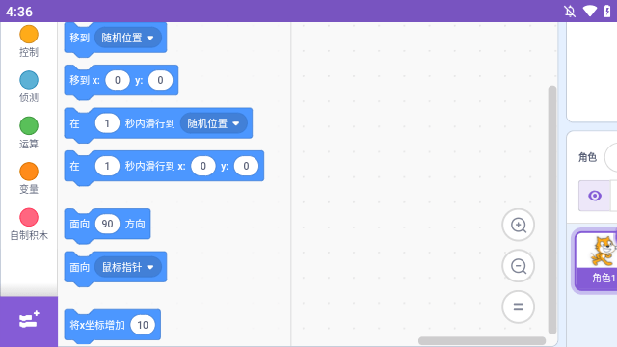Edit seconds value in 秒内滑行到 随机位置 block
The height and width of the screenshot is (347, 617).
[x=107, y=123]
